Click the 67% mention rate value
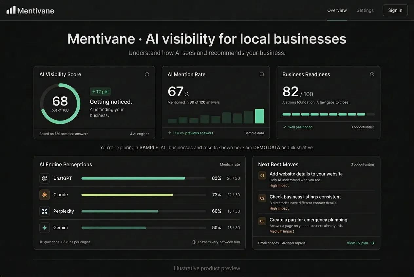The height and width of the screenshot is (277, 414). click(178, 92)
